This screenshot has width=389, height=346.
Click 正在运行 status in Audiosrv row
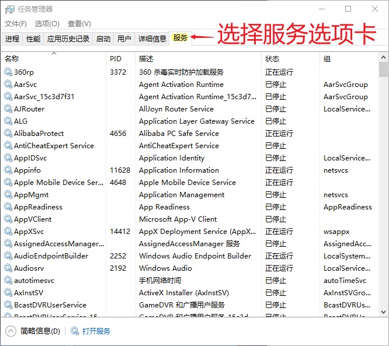pyautogui.click(x=279, y=268)
